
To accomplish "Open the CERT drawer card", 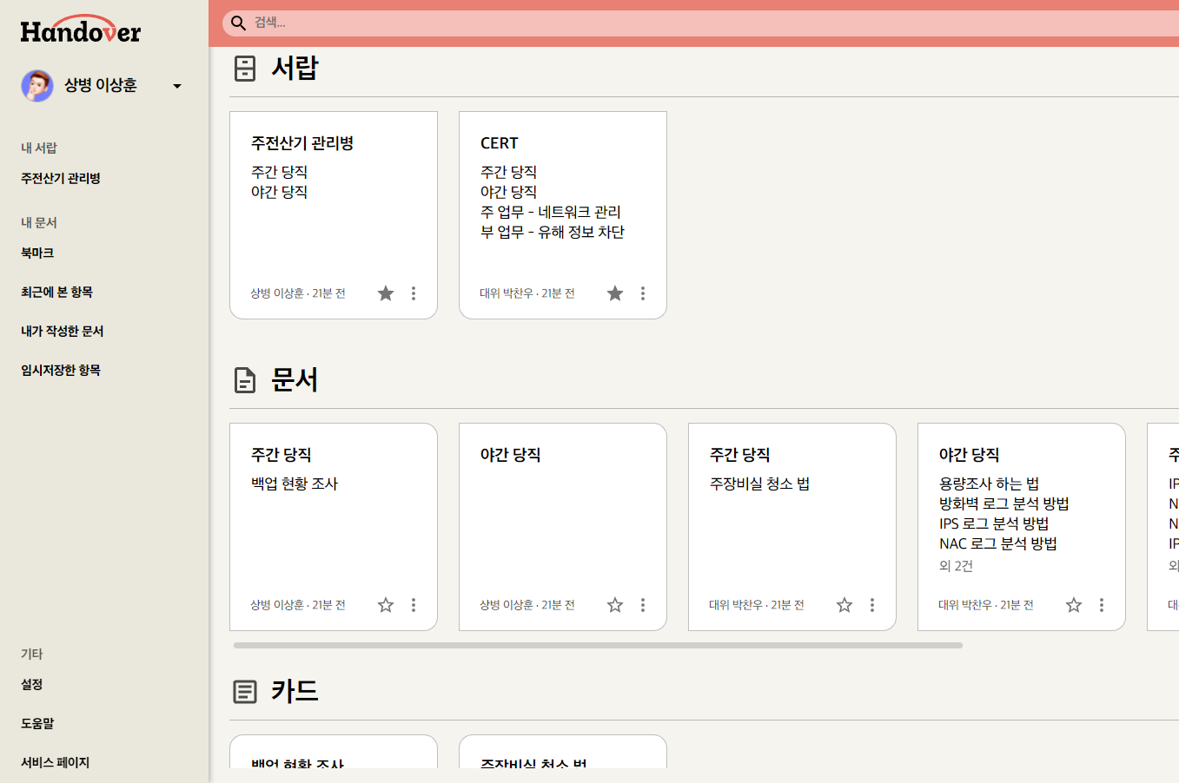I will [563, 215].
